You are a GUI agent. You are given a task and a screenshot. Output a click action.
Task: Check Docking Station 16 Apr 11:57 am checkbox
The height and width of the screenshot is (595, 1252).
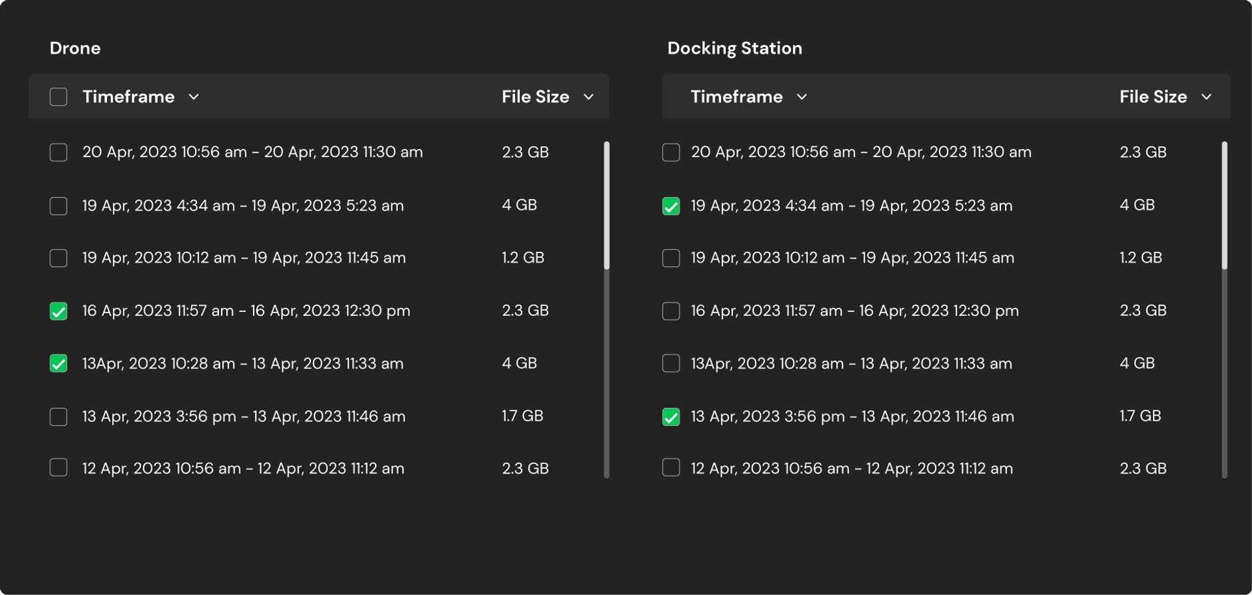click(671, 311)
